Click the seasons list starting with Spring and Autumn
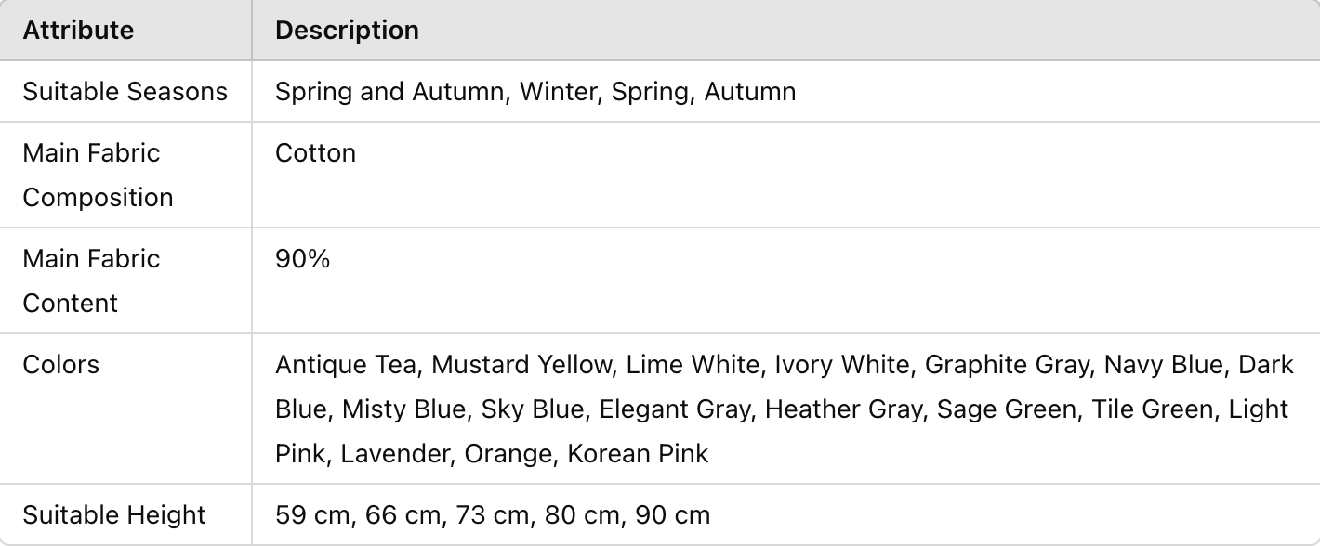The width and height of the screenshot is (1320, 546). (535, 92)
